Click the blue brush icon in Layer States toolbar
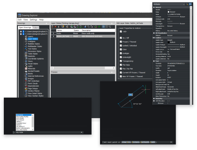Viewport: 197px width, 150px height. pyautogui.click(x=85, y=27)
